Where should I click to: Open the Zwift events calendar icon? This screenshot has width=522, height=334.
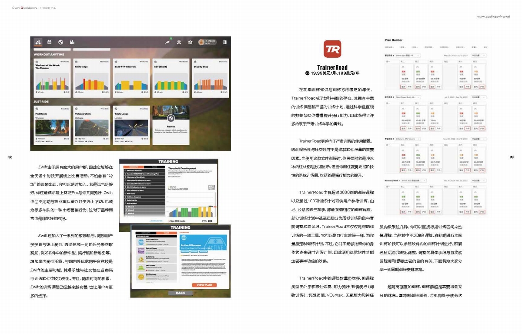click(50, 42)
